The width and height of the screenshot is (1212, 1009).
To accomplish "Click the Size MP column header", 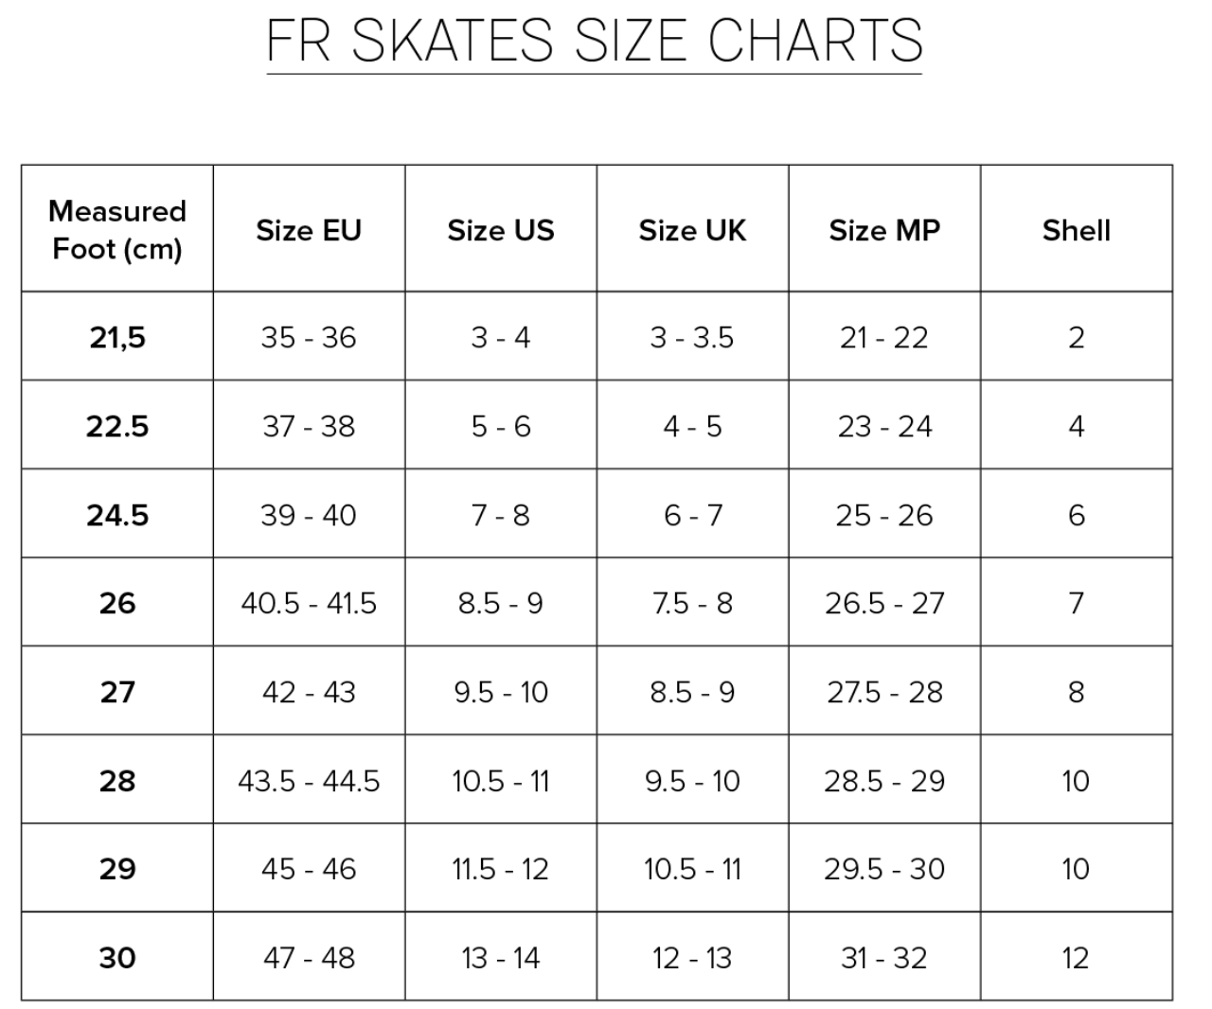I will [x=884, y=230].
